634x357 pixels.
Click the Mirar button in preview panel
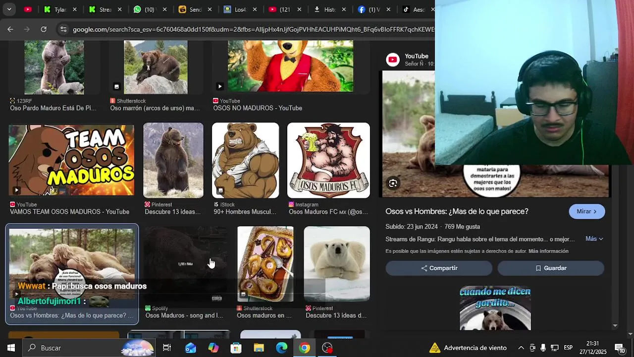(x=587, y=211)
